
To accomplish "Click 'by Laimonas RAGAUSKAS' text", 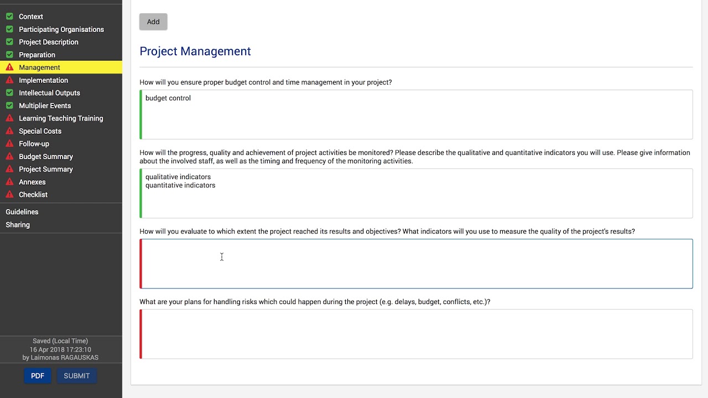I will [60, 358].
